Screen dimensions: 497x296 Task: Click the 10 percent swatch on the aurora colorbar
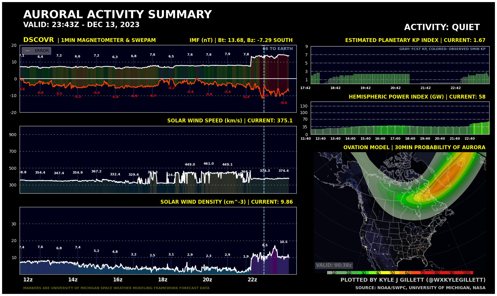[334, 273]
